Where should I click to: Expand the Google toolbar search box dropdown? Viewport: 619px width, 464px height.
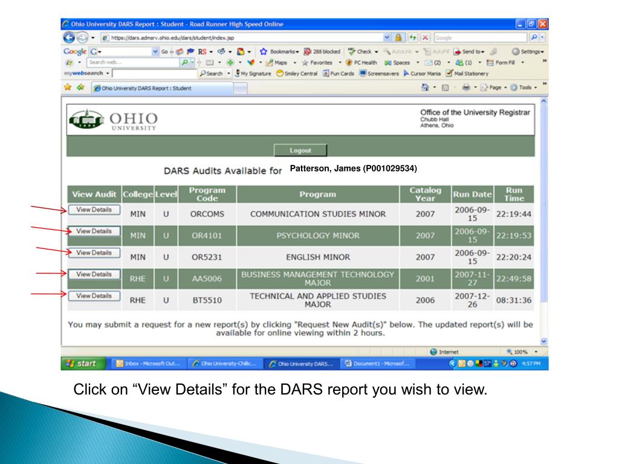[x=155, y=52]
